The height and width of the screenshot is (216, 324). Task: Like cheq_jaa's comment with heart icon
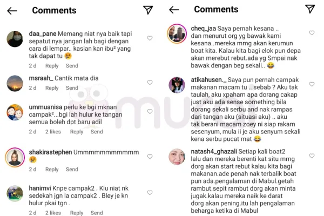[312, 32]
